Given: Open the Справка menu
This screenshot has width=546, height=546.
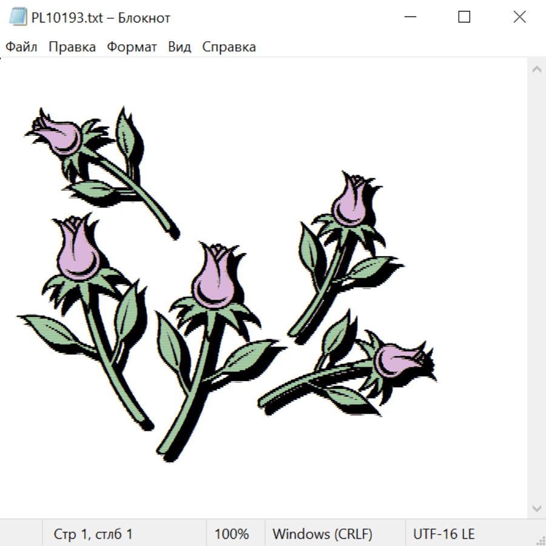Looking at the screenshot, I should pos(229,47).
